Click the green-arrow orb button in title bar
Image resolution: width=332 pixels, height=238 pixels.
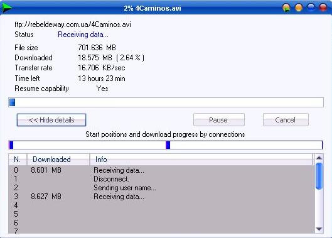(286, 8)
